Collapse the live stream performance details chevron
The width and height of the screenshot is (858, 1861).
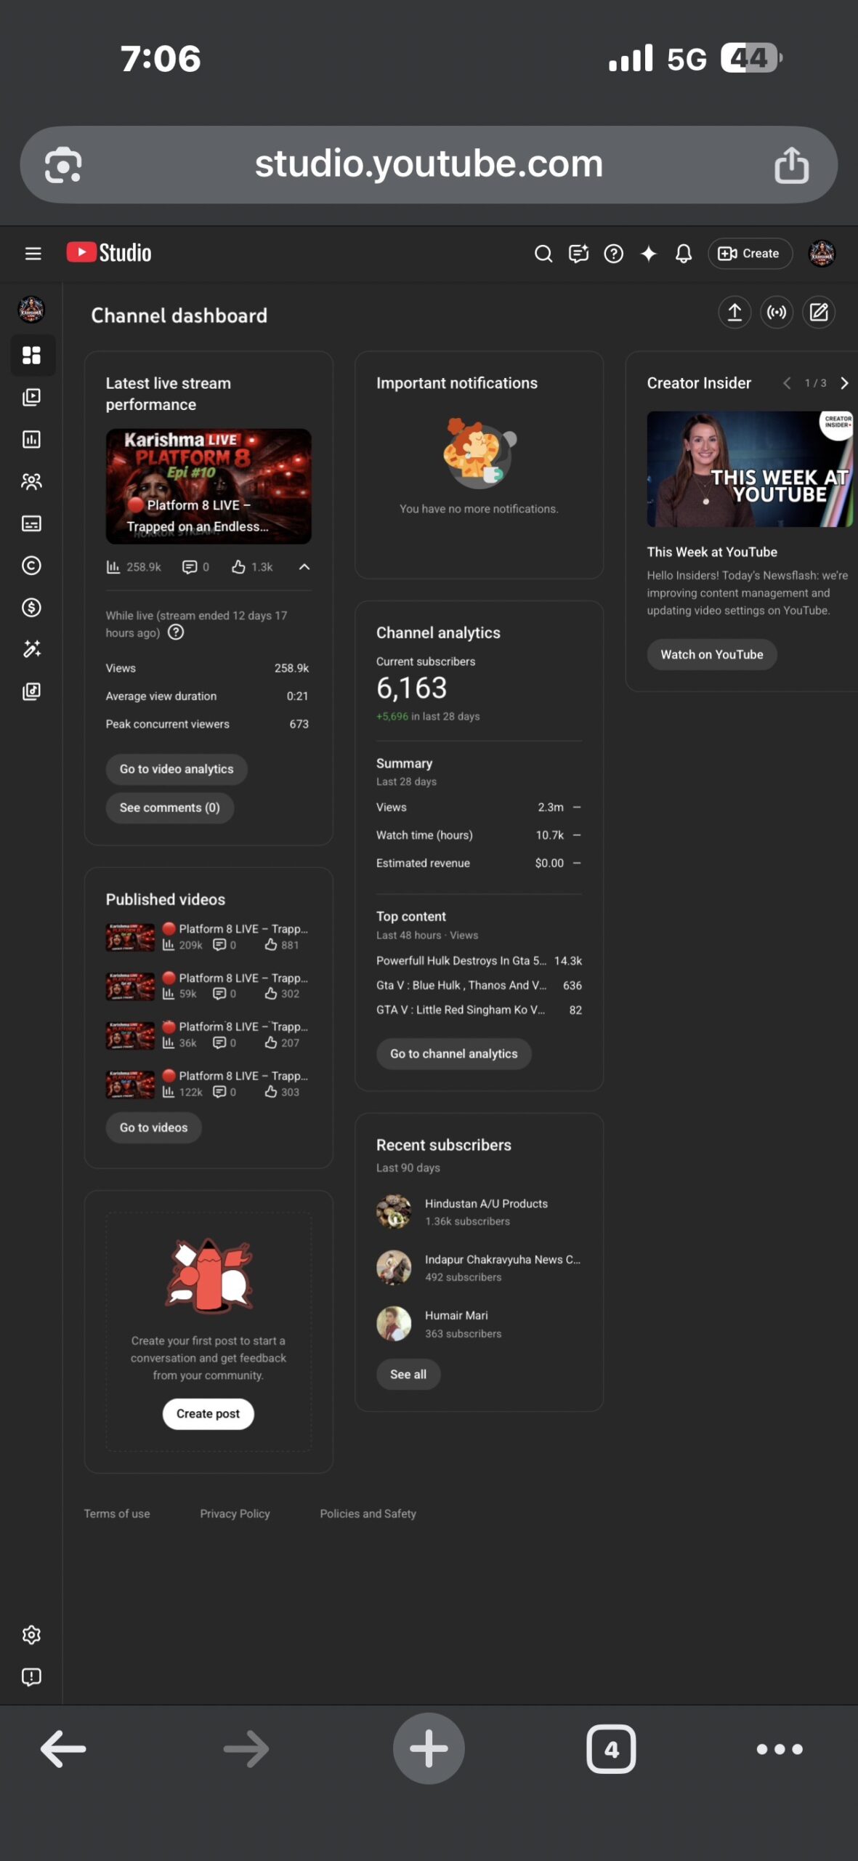coord(304,567)
